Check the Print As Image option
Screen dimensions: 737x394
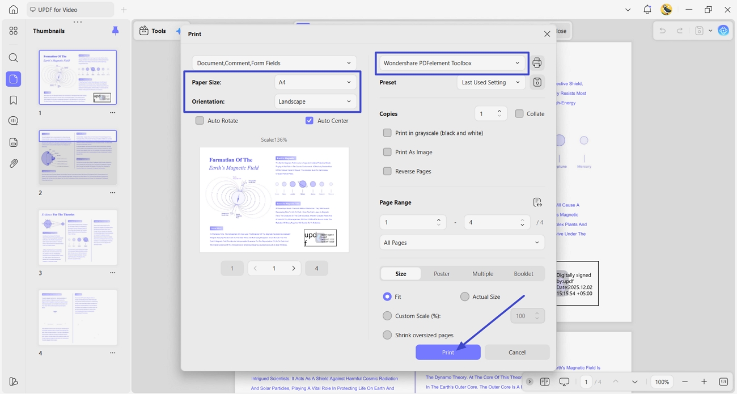tap(387, 152)
